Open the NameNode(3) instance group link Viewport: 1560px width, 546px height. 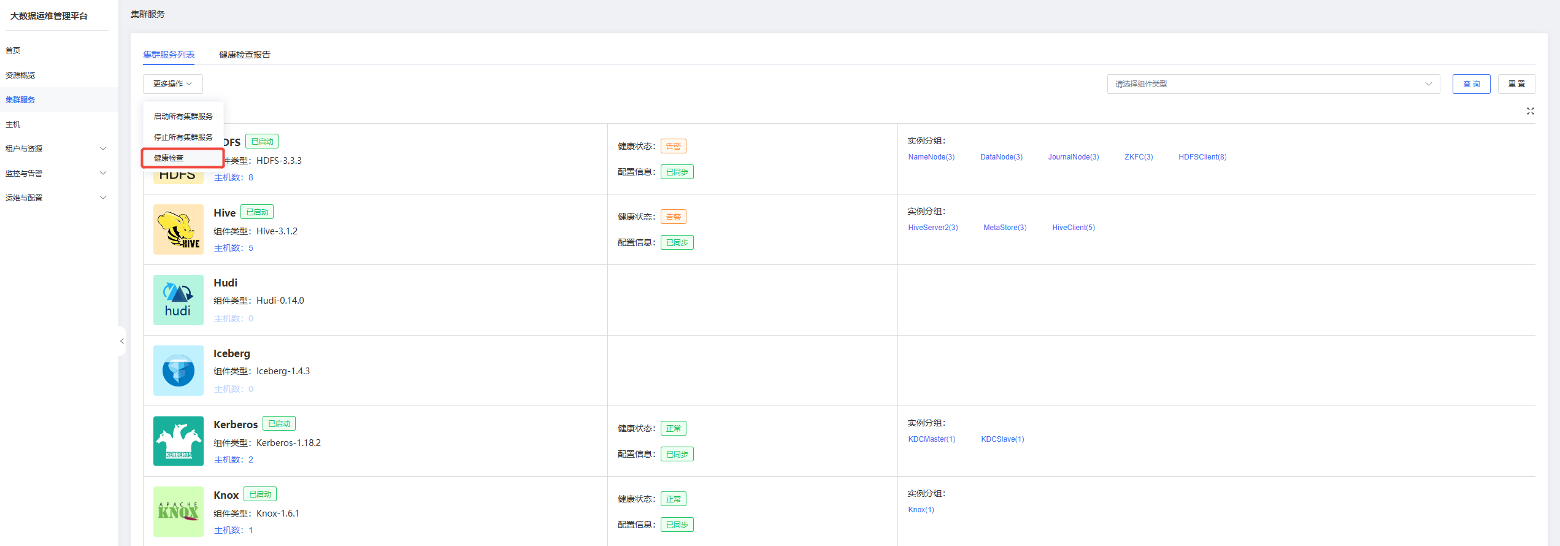pos(931,157)
